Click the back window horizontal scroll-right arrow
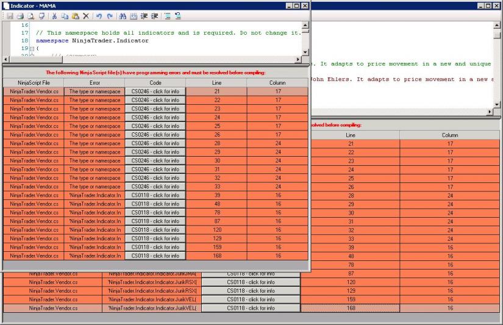 (490, 112)
